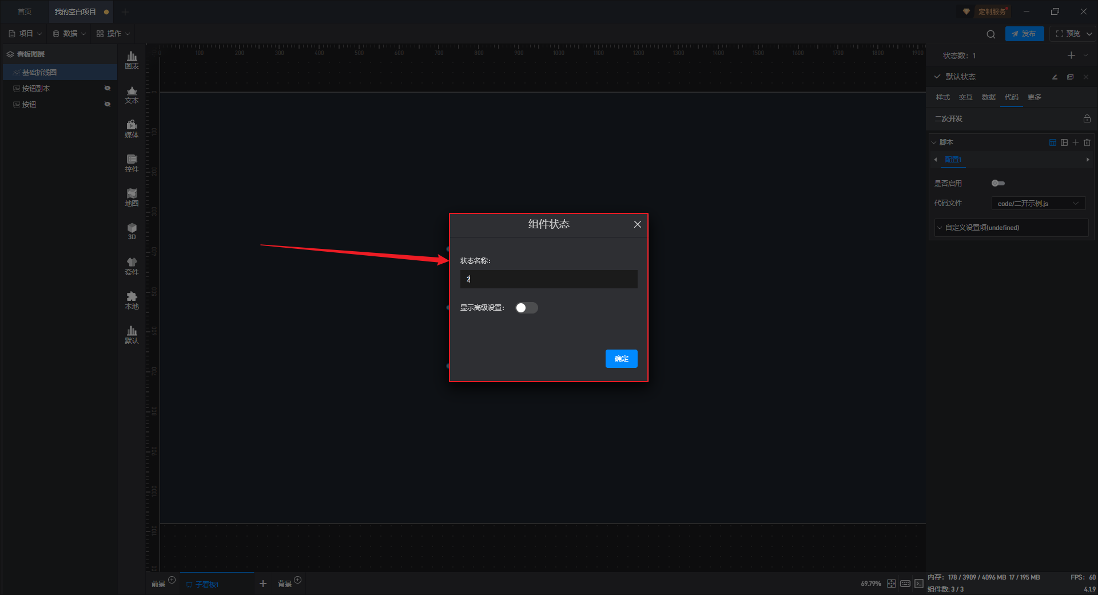This screenshot has height=595, width=1098.
Task: Open the 文本 text component category
Action: click(x=132, y=94)
